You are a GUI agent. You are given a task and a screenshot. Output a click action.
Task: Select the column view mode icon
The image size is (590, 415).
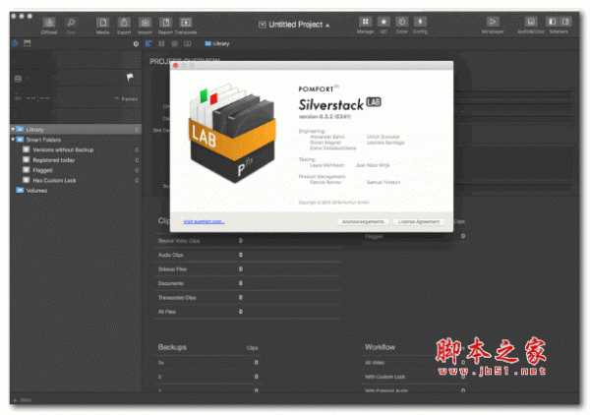coord(161,43)
